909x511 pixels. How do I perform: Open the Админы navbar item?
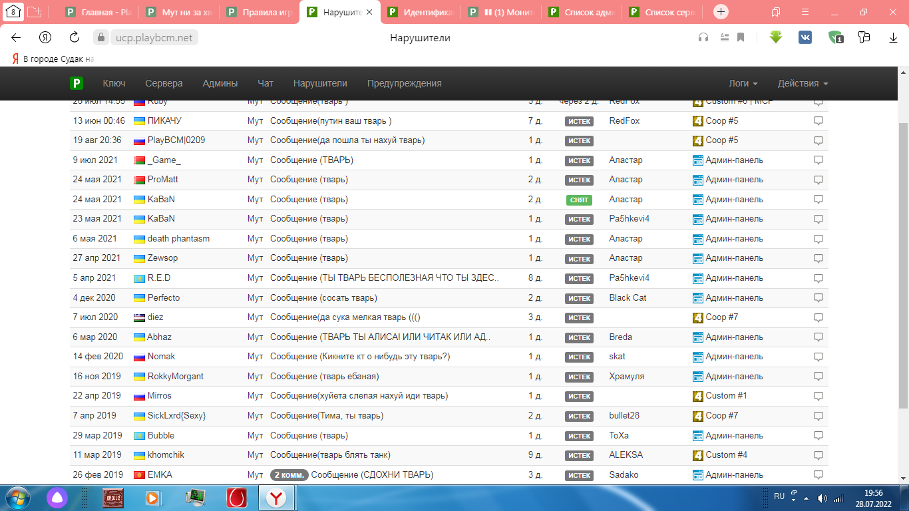[220, 83]
